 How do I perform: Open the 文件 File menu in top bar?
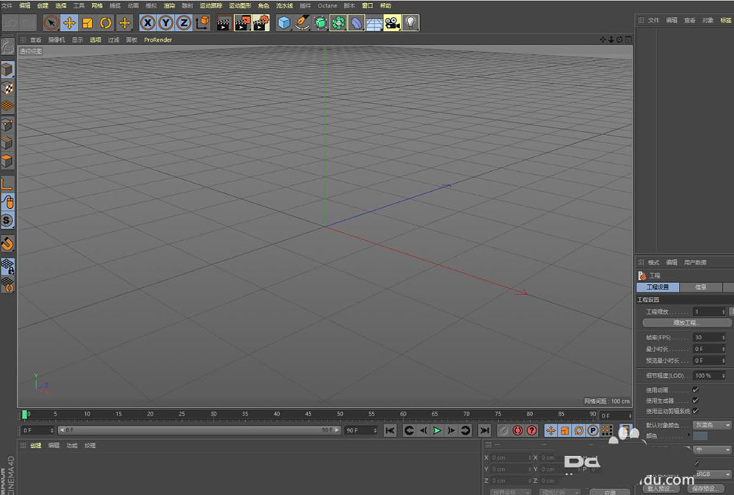(x=7, y=6)
